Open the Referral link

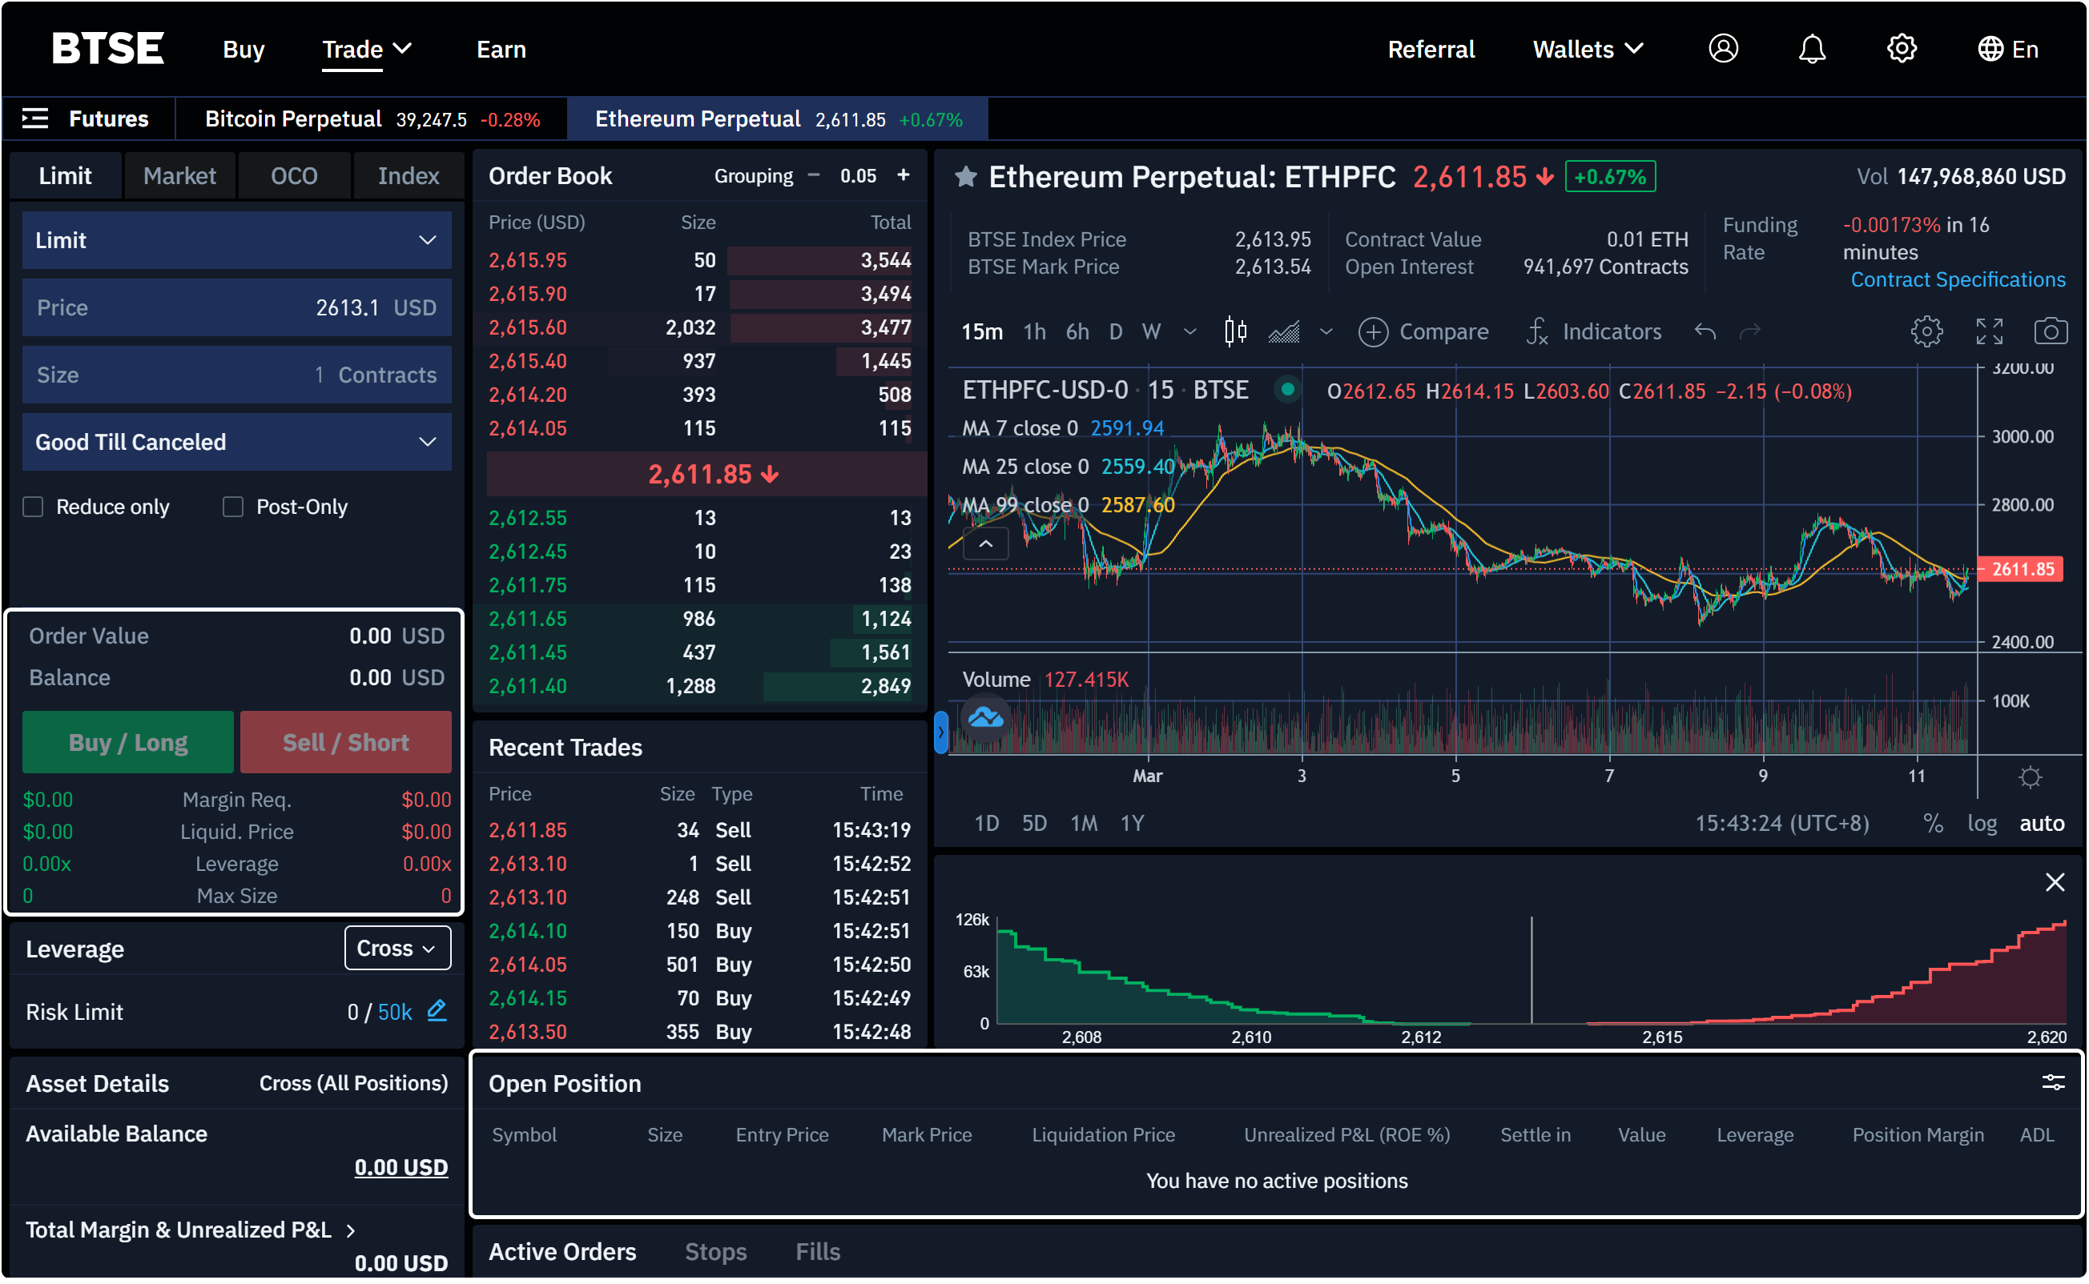click(x=1431, y=50)
